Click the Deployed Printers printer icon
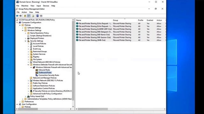This screenshot has width=204, height=114. click(28, 38)
